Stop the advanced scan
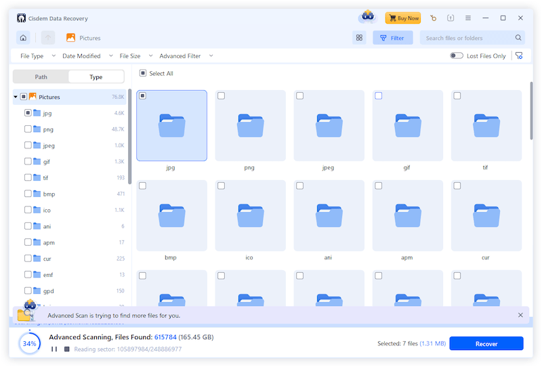This screenshot has width=542, height=367. [x=66, y=349]
